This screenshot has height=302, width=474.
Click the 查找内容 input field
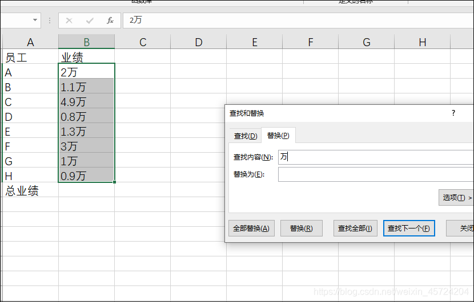click(x=376, y=157)
